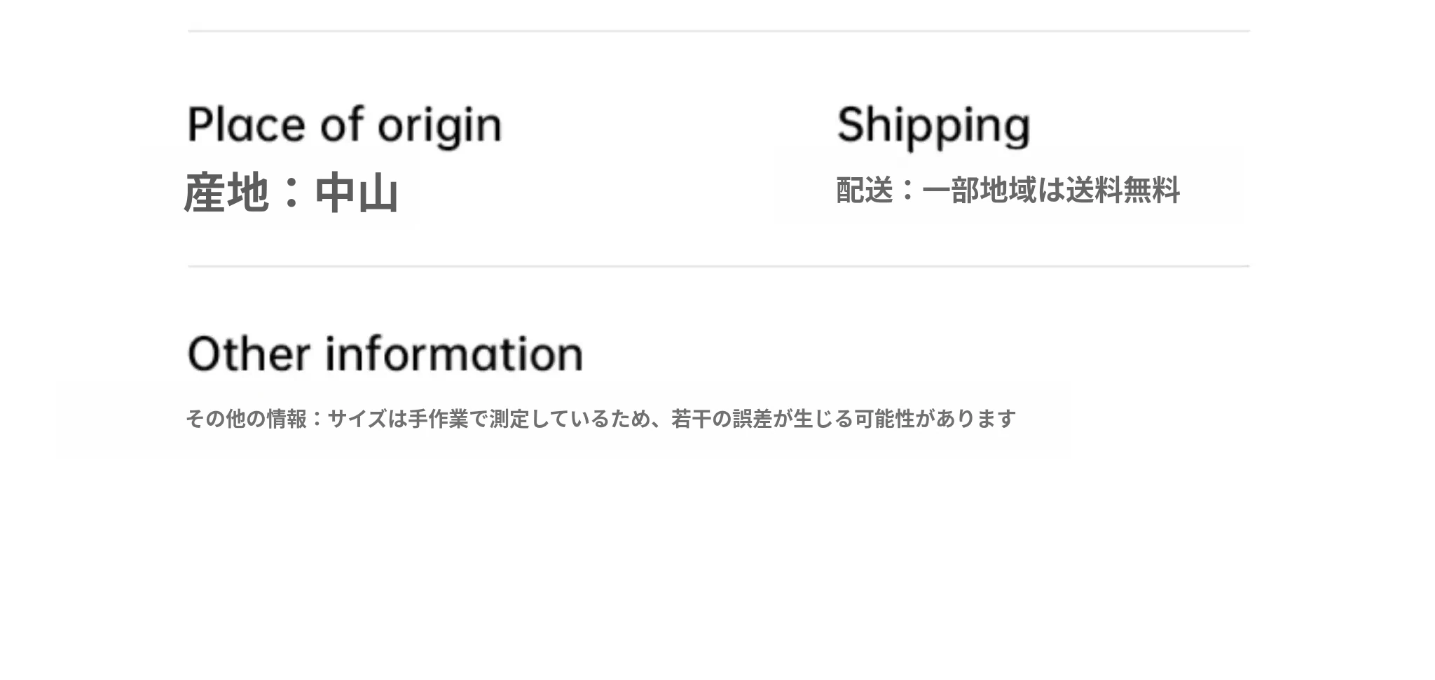The width and height of the screenshot is (1435, 680).
Task: Click the "配送" label characters
Action: tap(865, 190)
